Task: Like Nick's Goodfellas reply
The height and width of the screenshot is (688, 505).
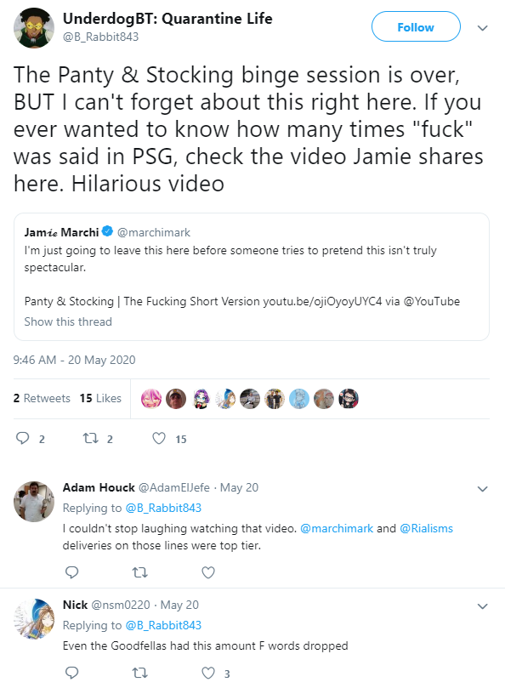Action: (208, 673)
